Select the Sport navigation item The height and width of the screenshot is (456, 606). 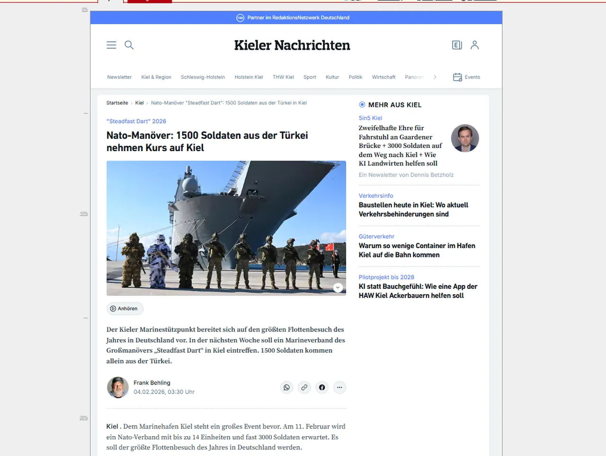pos(310,77)
